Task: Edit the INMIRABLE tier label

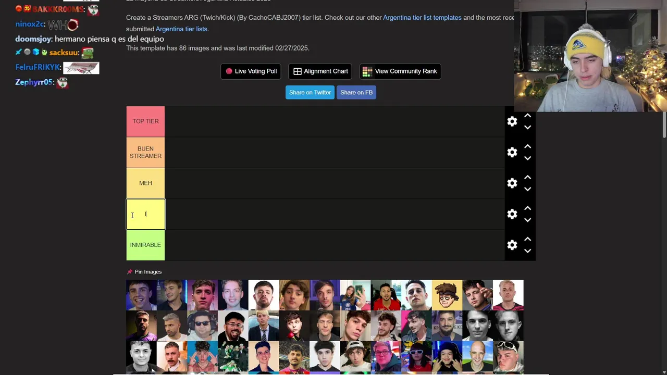Action: click(x=145, y=245)
